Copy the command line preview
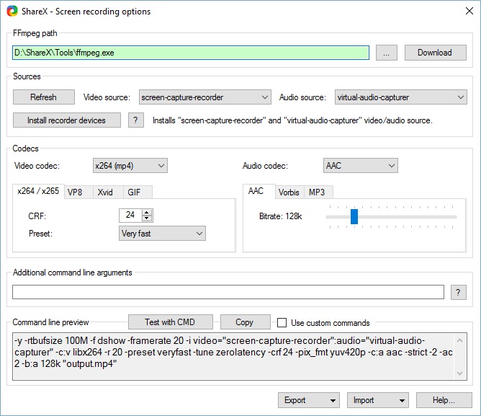Viewport: 481px width, 416px height. pos(245,322)
